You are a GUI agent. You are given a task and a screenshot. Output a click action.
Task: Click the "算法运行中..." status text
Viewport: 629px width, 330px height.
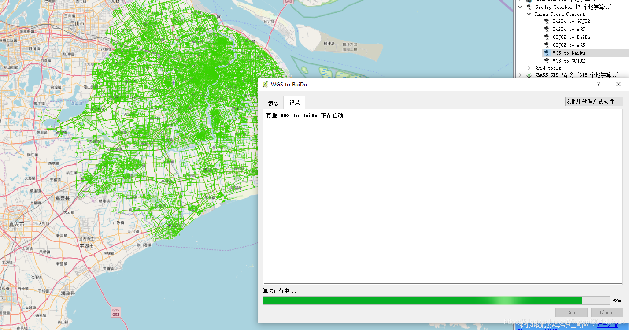(x=280, y=291)
